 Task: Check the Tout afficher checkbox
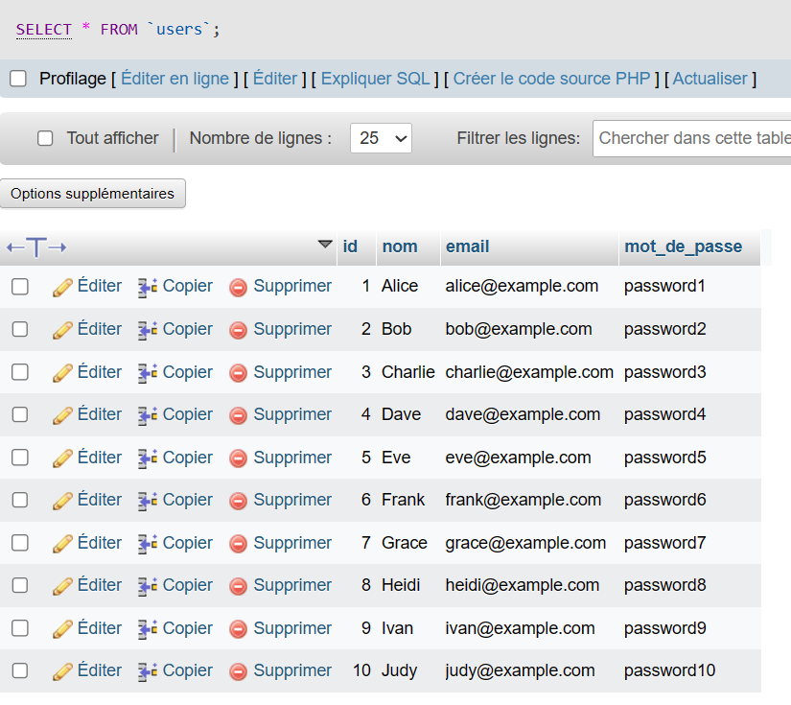coord(45,138)
